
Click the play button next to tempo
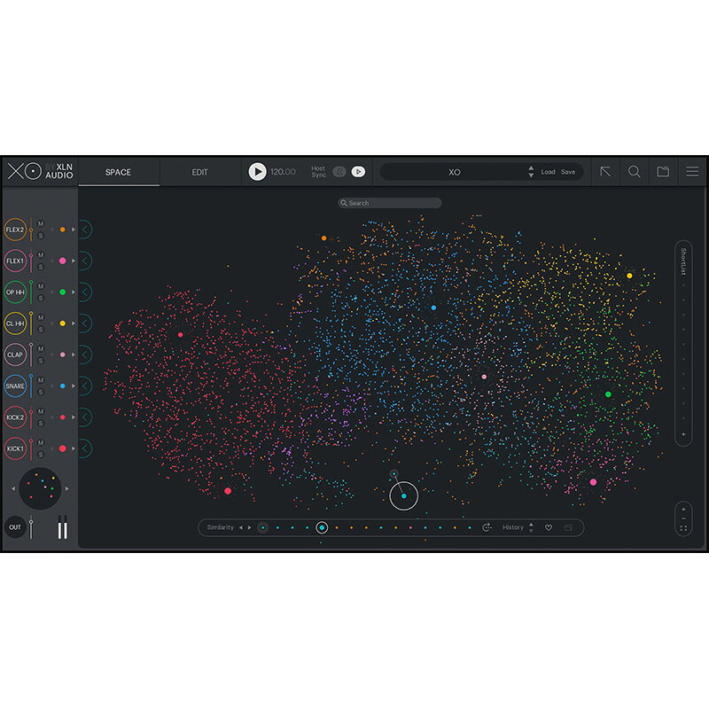tap(257, 172)
